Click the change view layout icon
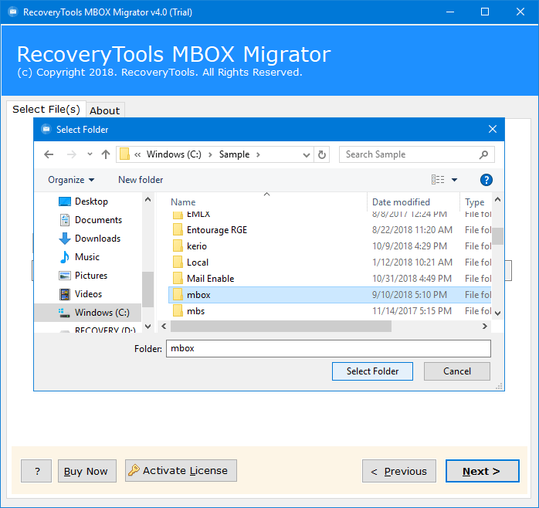Image resolution: width=539 pixels, height=508 pixels. point(438,180)
